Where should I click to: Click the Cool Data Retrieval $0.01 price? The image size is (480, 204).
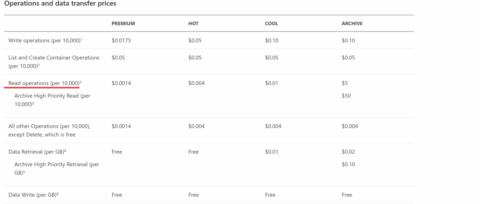272,152
